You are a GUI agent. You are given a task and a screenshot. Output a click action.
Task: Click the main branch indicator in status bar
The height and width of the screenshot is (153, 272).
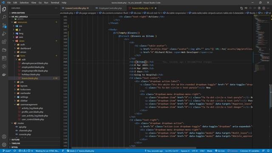click(7, 151)
